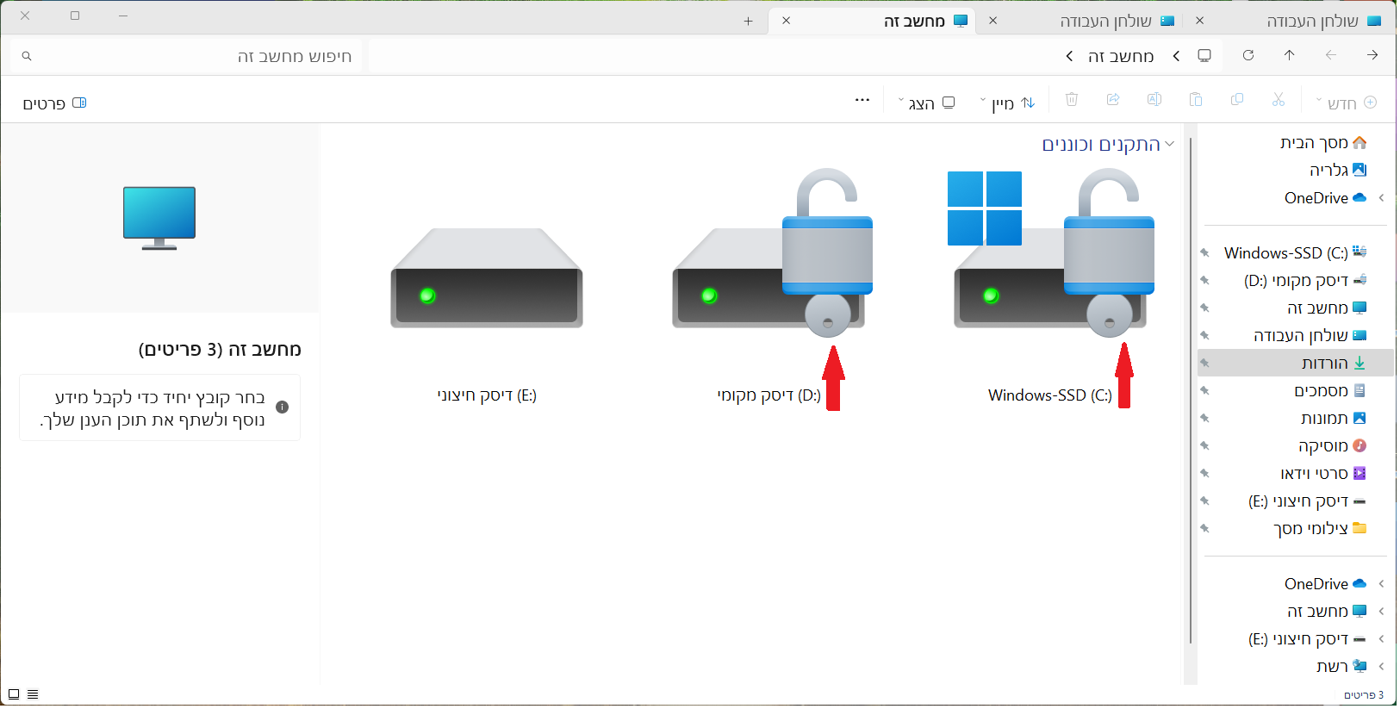Click the Delete trash can icon
This screenshot has width=1400, height=709.
coord(1072,100)
